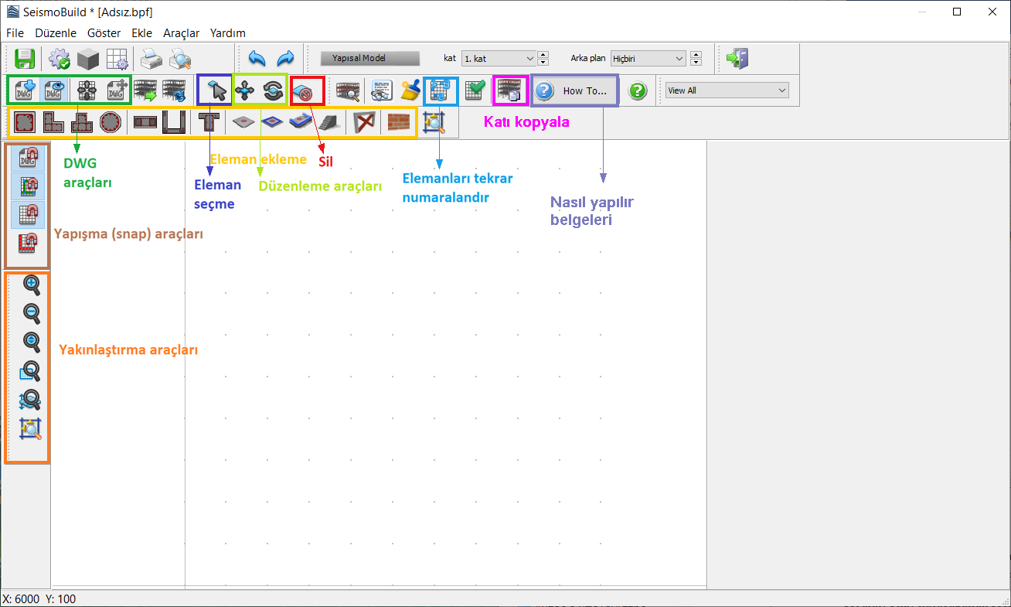Viewport: 1011px width, 607px height.
Task: Select the element selection arrow tool
Action: [x=217, y=91]
